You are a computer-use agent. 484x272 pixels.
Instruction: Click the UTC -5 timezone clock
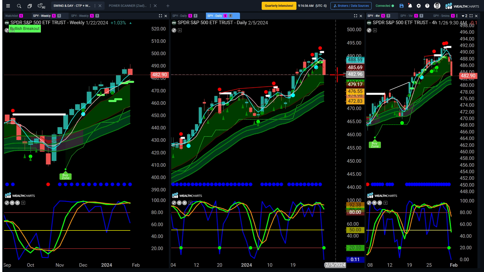coord(312,6)
